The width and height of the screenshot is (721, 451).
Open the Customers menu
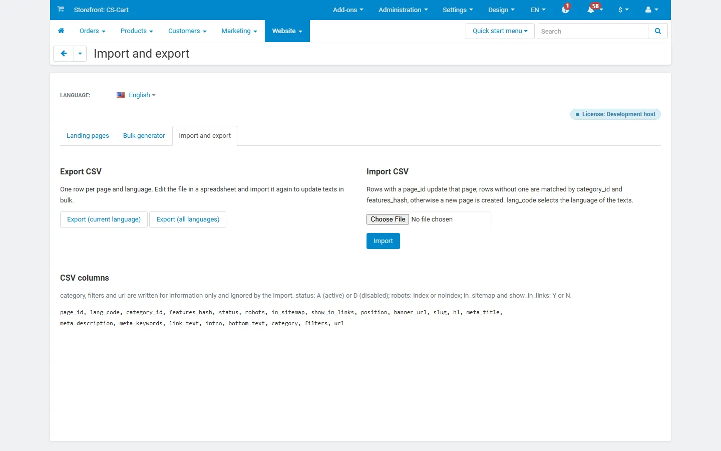pos(187,31)
